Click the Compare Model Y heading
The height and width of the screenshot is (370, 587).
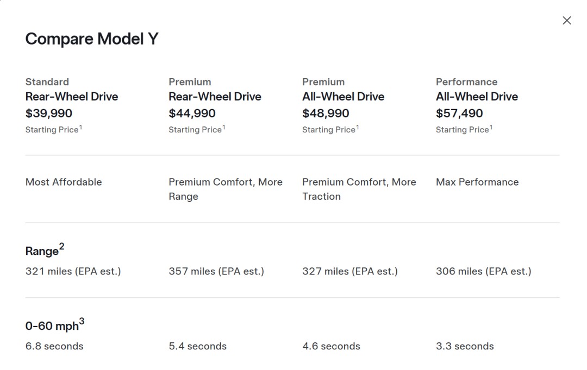[x=92, y=39]
